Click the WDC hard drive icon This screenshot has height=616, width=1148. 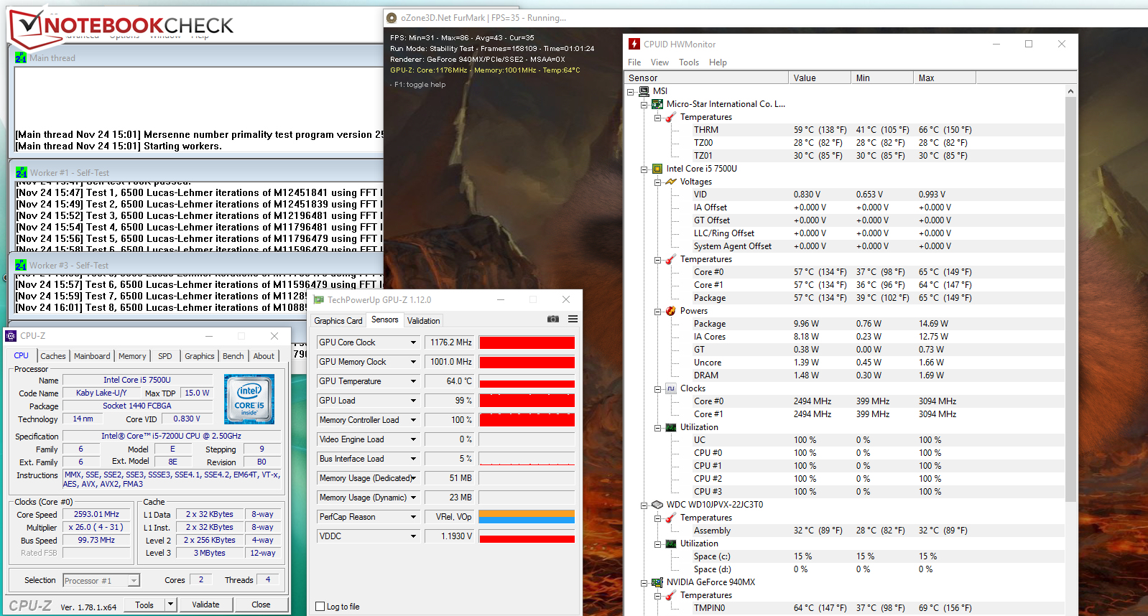(x=657, y=505)
